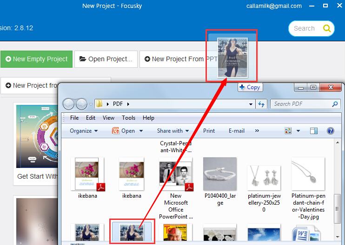Open the Organize dropdown
Viewport: 345px width, 245px height.
pyautogui.click(x=84, y=131)
